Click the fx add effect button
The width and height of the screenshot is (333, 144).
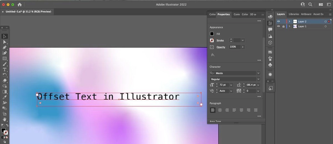pos(213,55)
